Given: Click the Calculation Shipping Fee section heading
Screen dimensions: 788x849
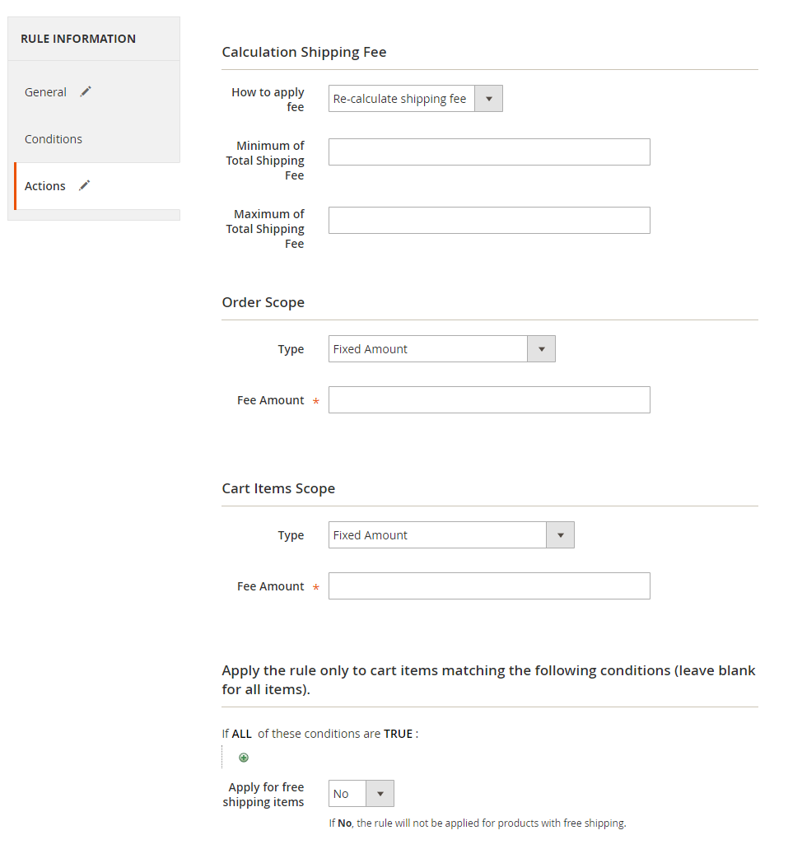Looking at the screenshot, I should pos(304,52).
